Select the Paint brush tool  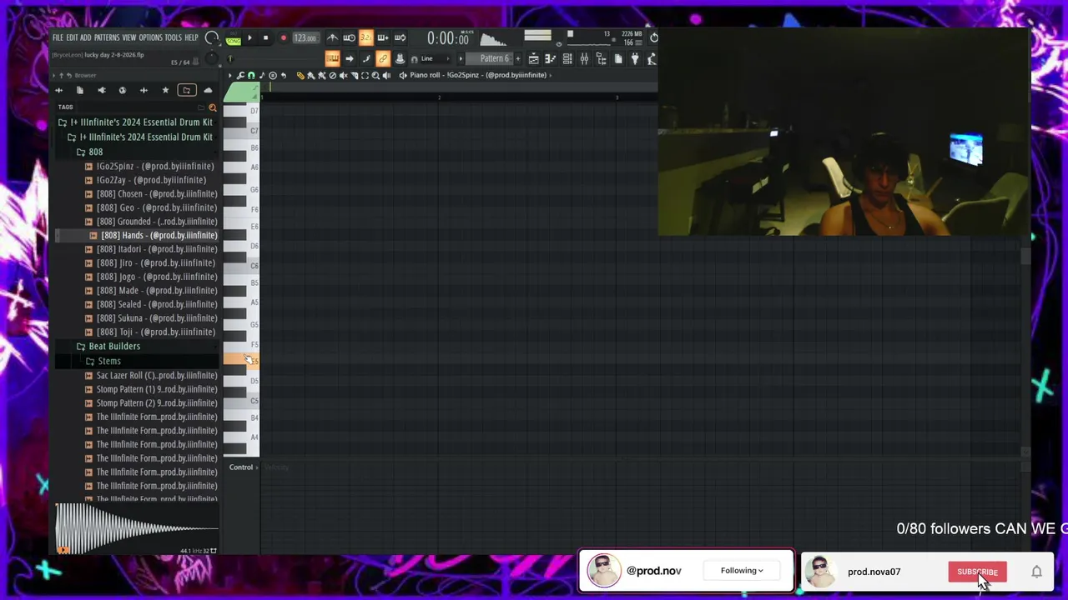[x=310, y=76]
